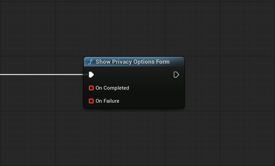Screen dimensions: 275x166
Task: Select node by blank area beside On Failure
Action: point(151,101)
